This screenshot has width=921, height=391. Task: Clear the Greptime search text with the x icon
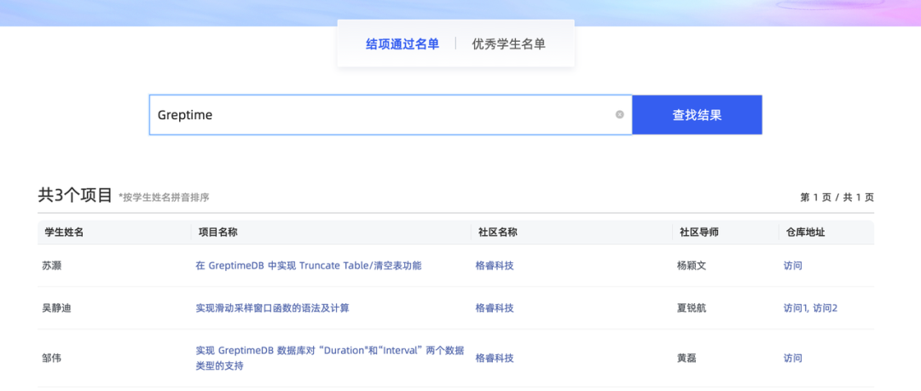click(619, 114)
